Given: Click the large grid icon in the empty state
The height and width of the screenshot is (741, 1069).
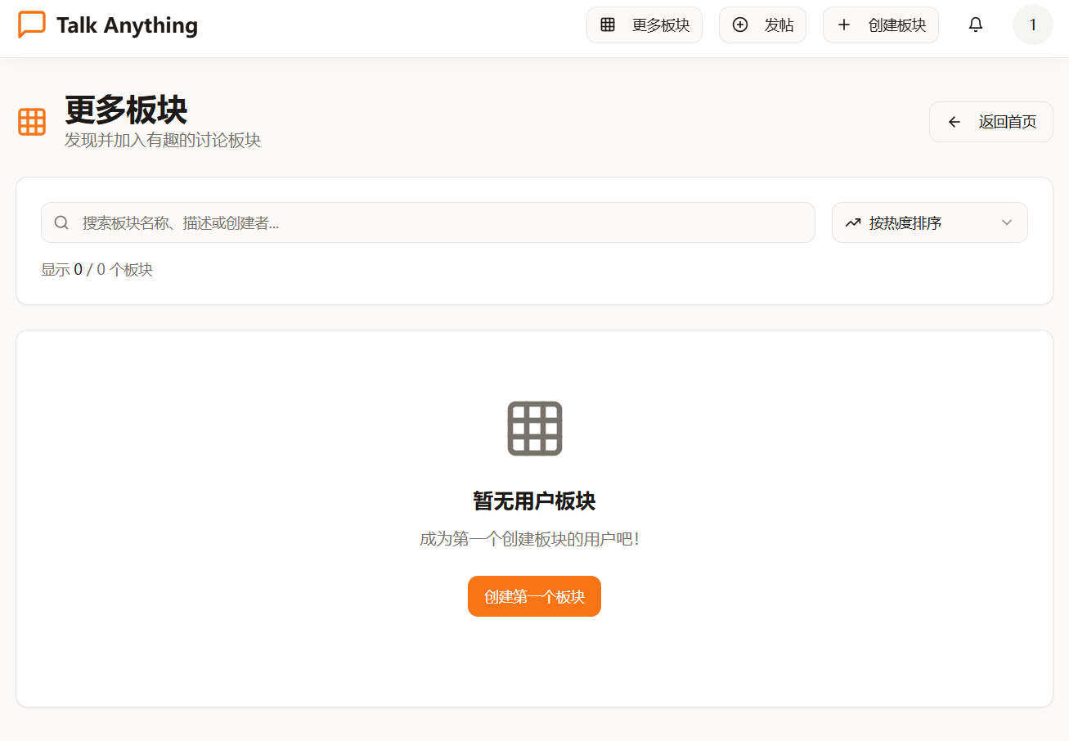Looking at the screenshot, I should (534, 428).
